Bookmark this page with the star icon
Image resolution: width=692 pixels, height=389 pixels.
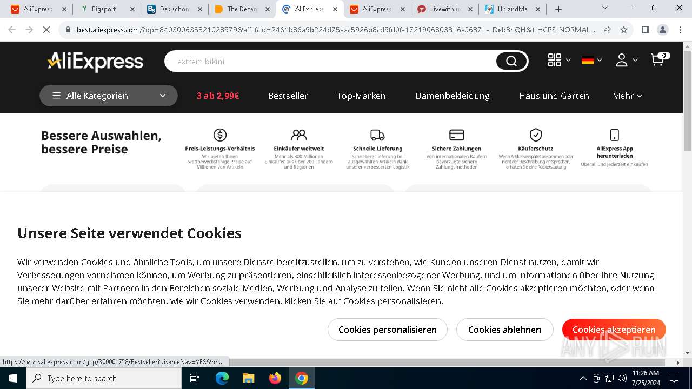coord(624,30)
